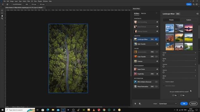The image size is (200, 112).
Task: Choose Yes for satisfied with results
Action: (174, 96)
